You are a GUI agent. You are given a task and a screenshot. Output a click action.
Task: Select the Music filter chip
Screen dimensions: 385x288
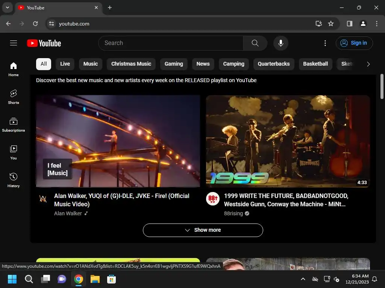(91, 64)
